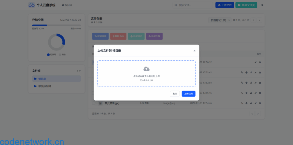Image resolution: width=293 pixels, height=145 pixels.
Task: Go to the next page in the file list header
Action: (259, 20)
